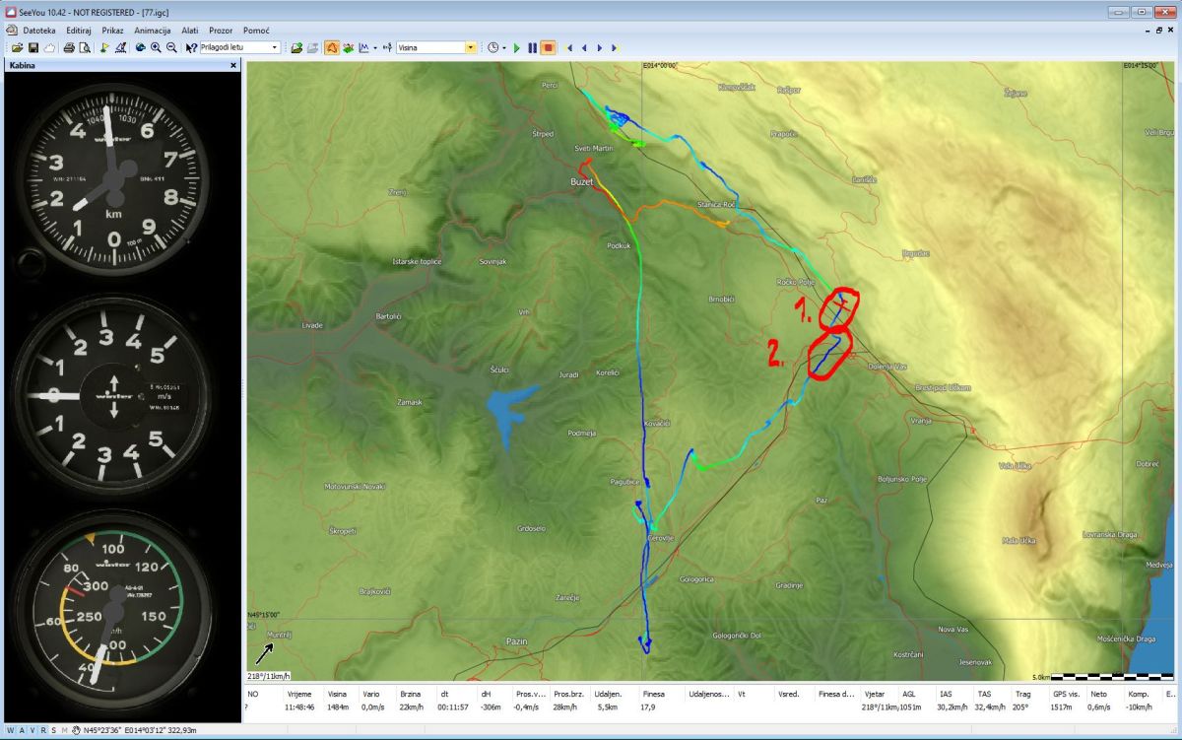This screenshot has width=1182, height=740.
Task: Toggle the S indicator in status bar
Action: pos(53,730)
